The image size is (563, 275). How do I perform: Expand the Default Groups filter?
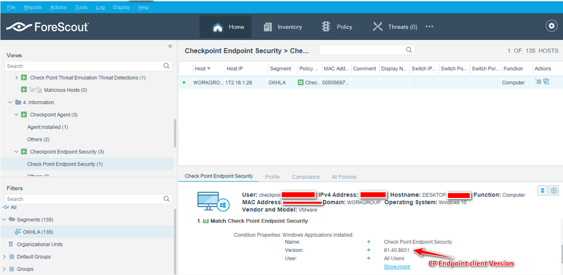pos(4,257)
